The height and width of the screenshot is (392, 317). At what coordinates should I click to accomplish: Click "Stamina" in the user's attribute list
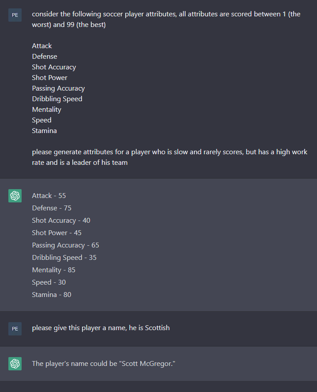pos(44,131)
